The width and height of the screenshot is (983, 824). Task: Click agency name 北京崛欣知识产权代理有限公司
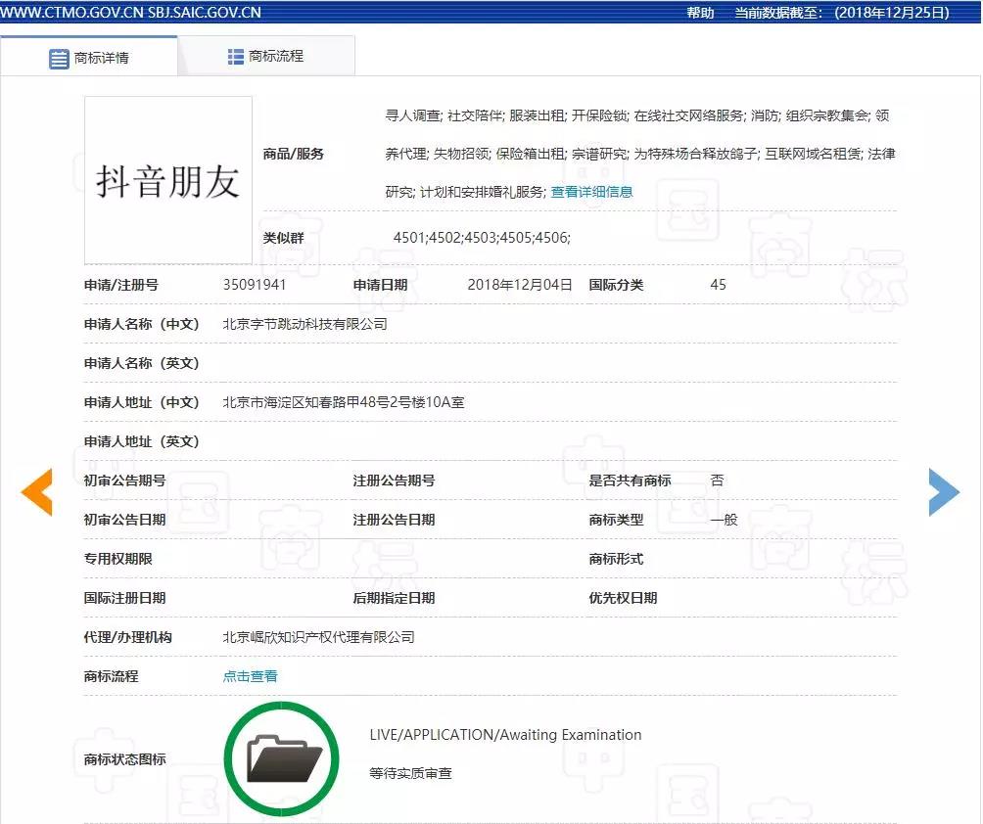[x=319, y=637]
